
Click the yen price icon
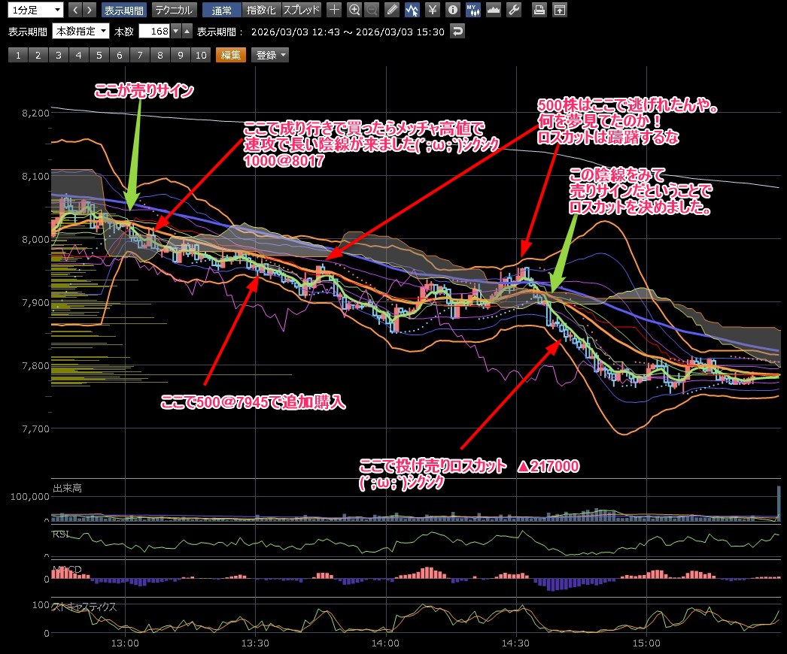click(433, 10)
